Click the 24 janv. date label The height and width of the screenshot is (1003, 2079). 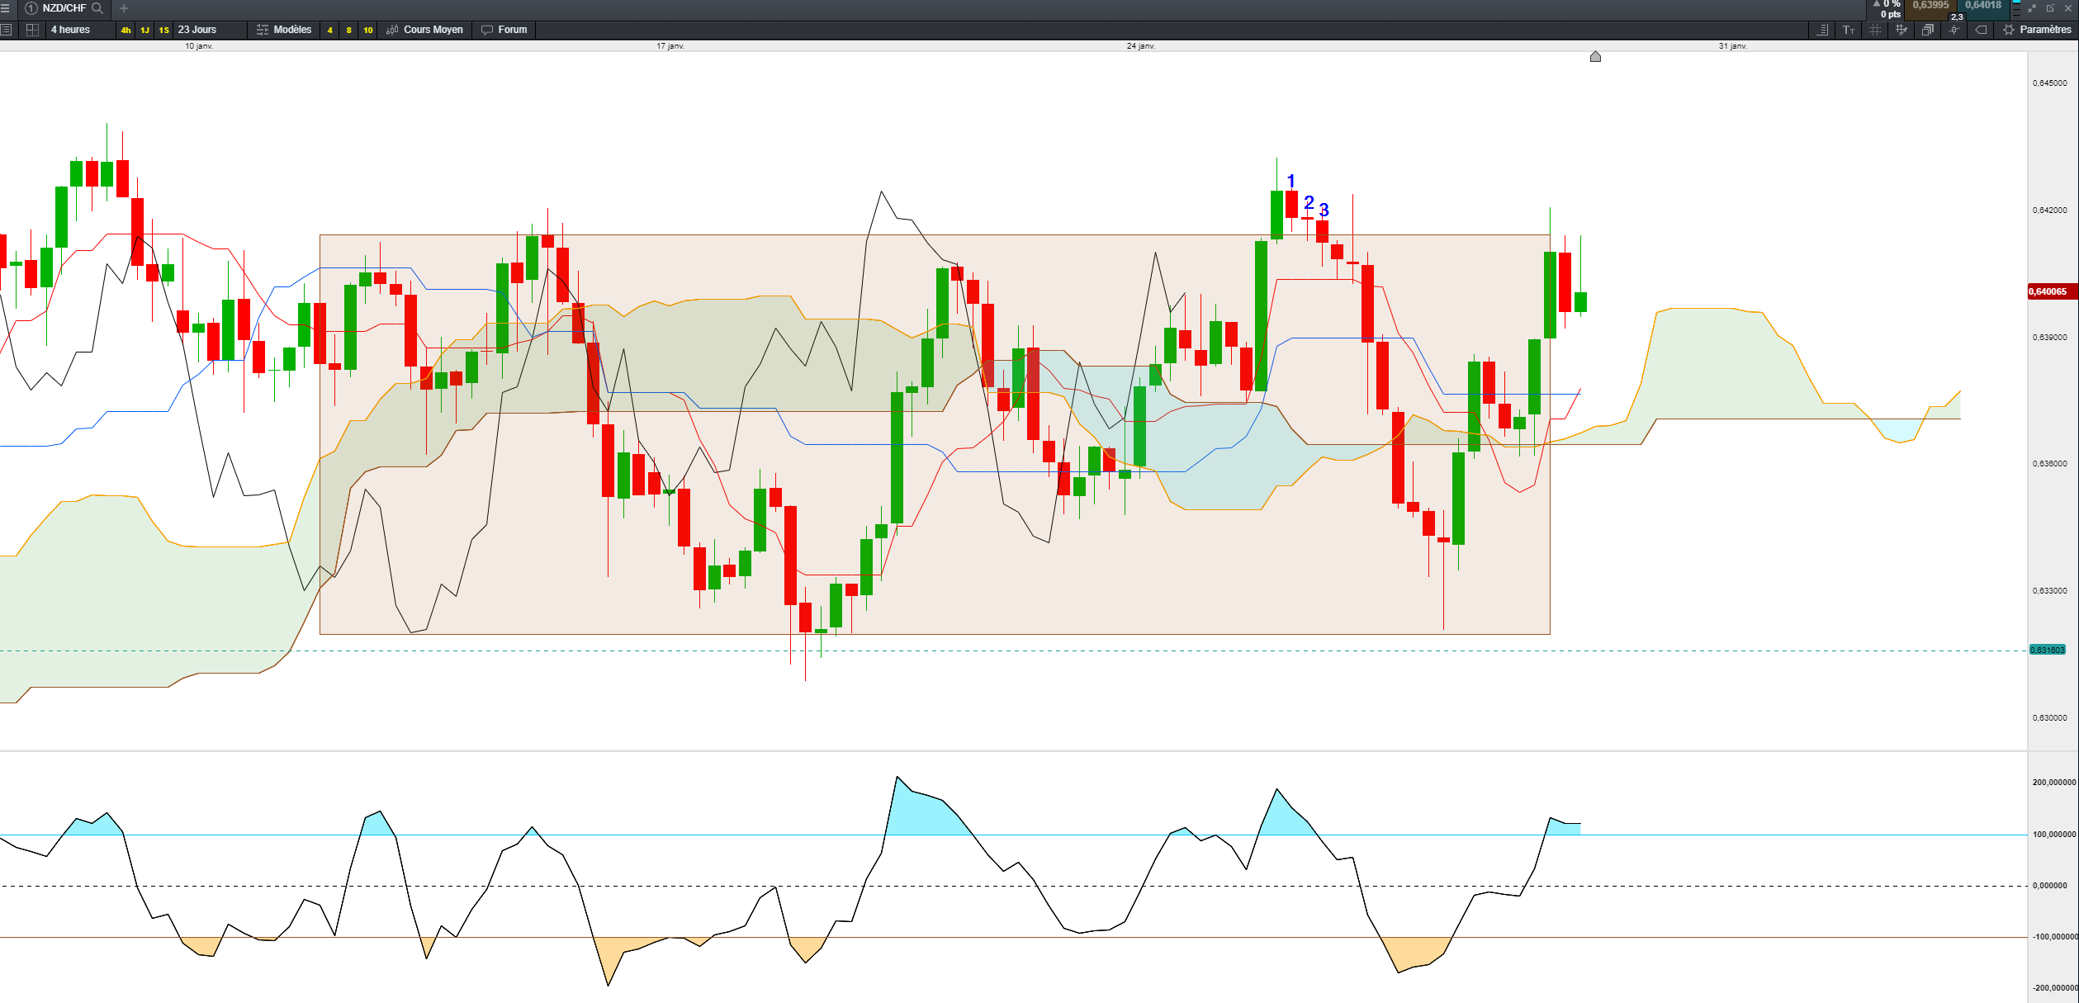[1141, 46]
